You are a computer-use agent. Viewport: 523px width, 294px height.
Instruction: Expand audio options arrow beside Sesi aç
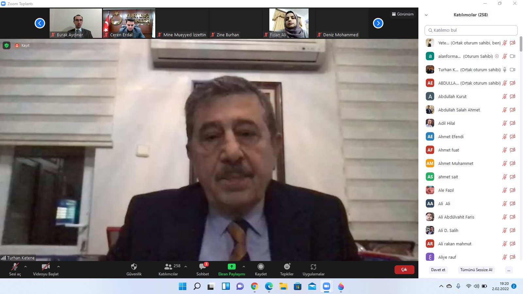[25, 267]
